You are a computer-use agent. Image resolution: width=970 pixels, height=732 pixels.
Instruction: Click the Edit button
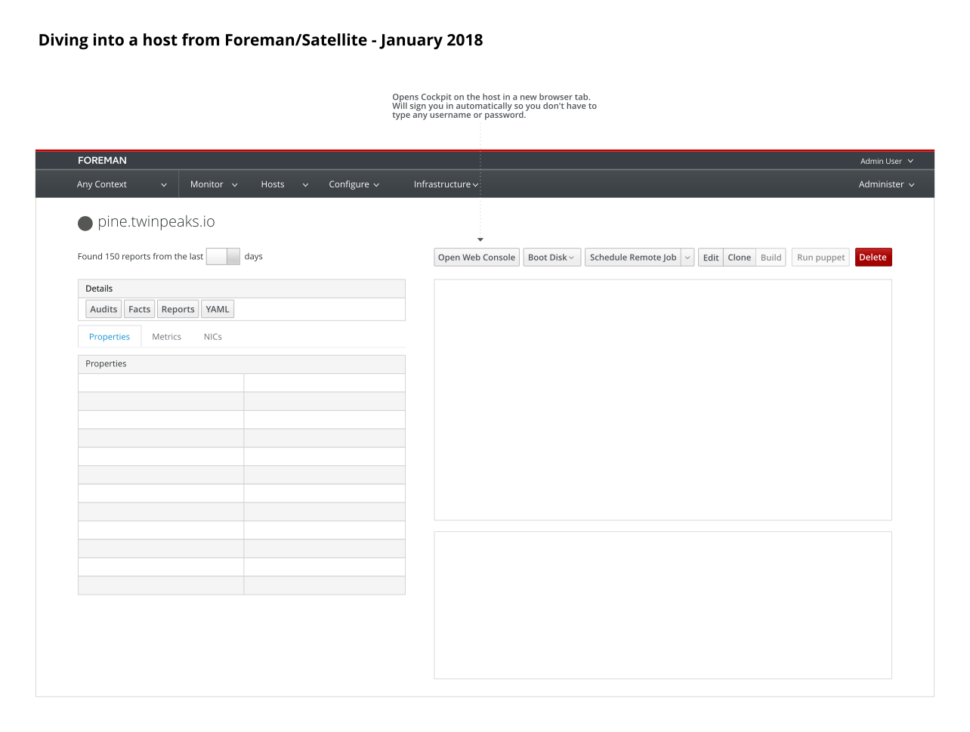tap(711, 258)
